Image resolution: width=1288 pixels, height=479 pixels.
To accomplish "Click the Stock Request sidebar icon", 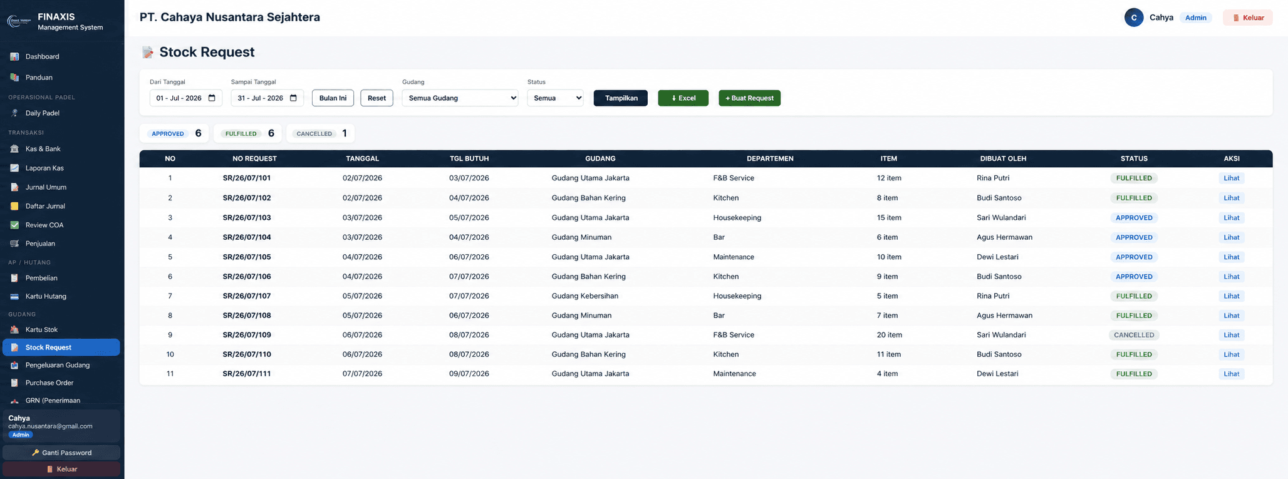I will (14, 348).
